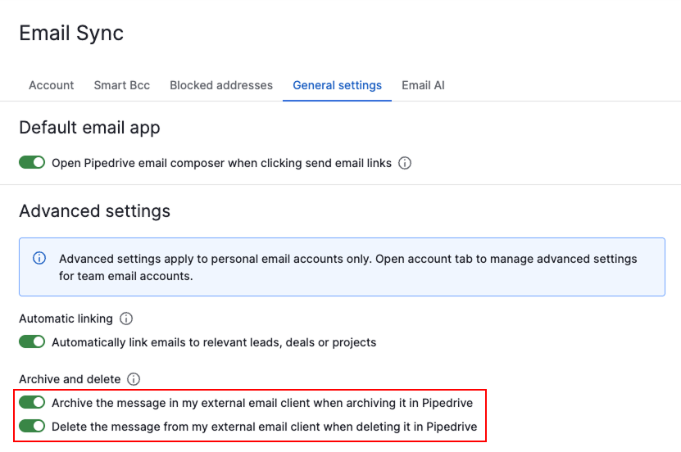Open the Email AI tab
Screen dimensions: 681x452
423,85
